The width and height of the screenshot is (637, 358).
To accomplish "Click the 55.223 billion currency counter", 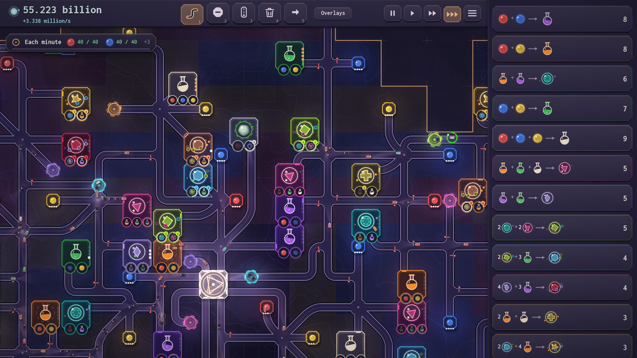I will click(62, 10).
